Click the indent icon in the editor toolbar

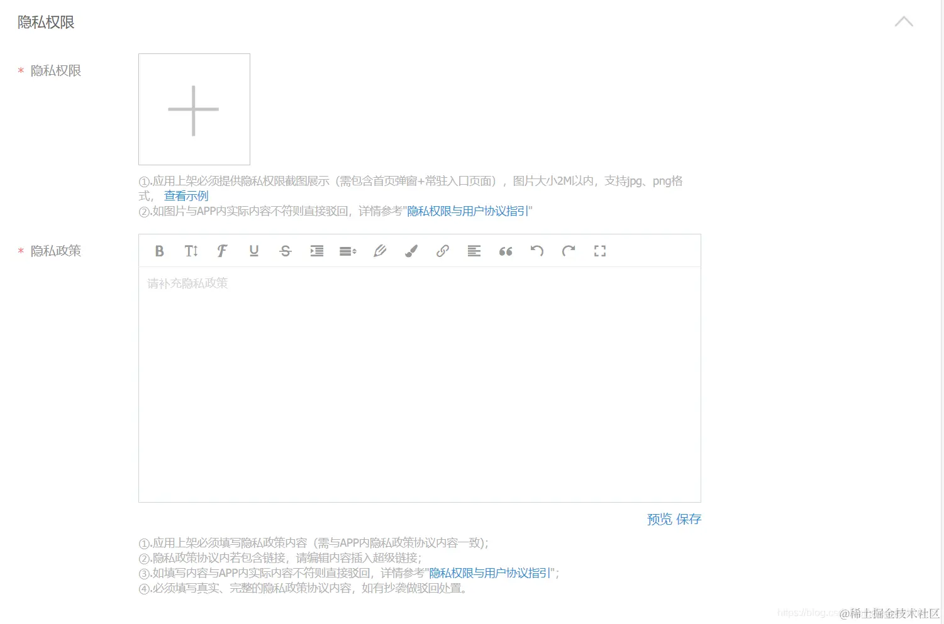pyautogui.click(x=316, y=251)
